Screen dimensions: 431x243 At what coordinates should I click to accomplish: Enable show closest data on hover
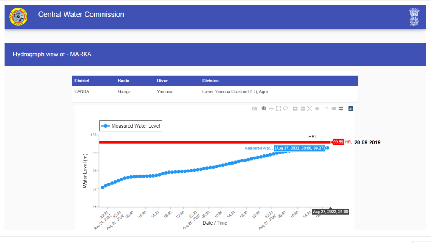click(x=333, y=109)
